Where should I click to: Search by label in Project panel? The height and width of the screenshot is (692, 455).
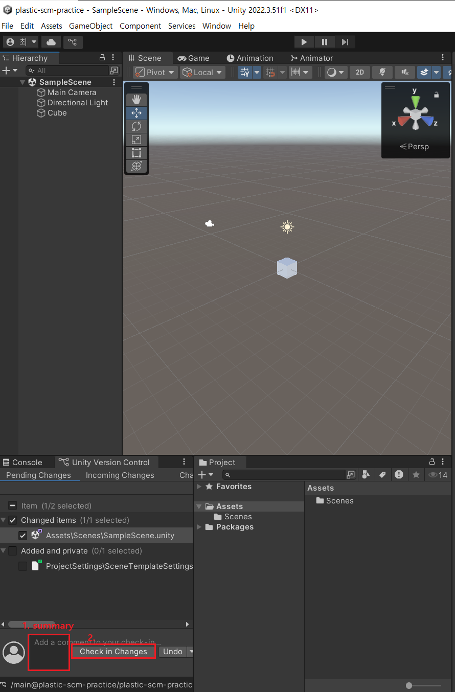coord(382,475)
